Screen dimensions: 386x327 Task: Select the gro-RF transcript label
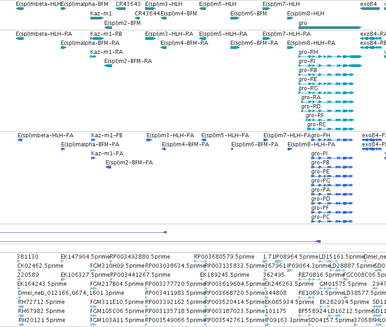[315, 115]
